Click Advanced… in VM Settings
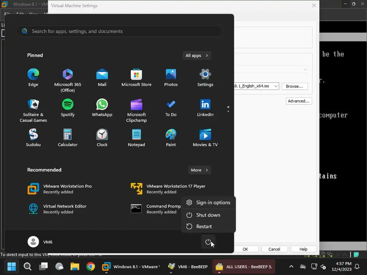 click(x=299, y=101)
